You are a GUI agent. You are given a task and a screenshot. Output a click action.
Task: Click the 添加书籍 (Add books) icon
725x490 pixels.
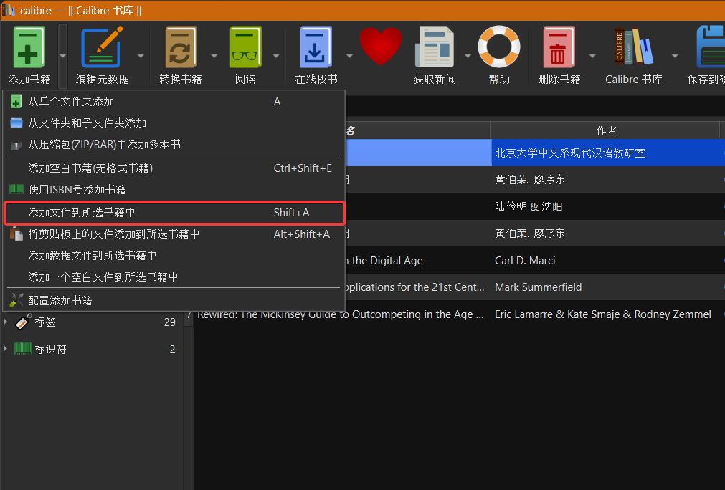tap(29, 49)
